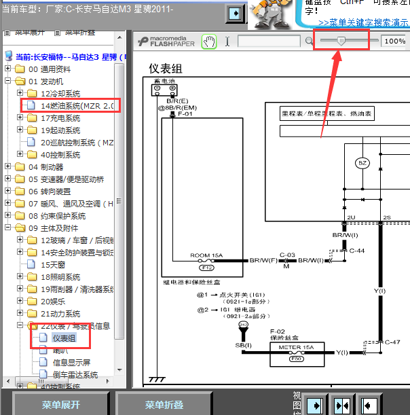Expand the 40控制系统 node under 发动机
The height and width of the screenshot is (415, 410).
(x=20, y=154)
